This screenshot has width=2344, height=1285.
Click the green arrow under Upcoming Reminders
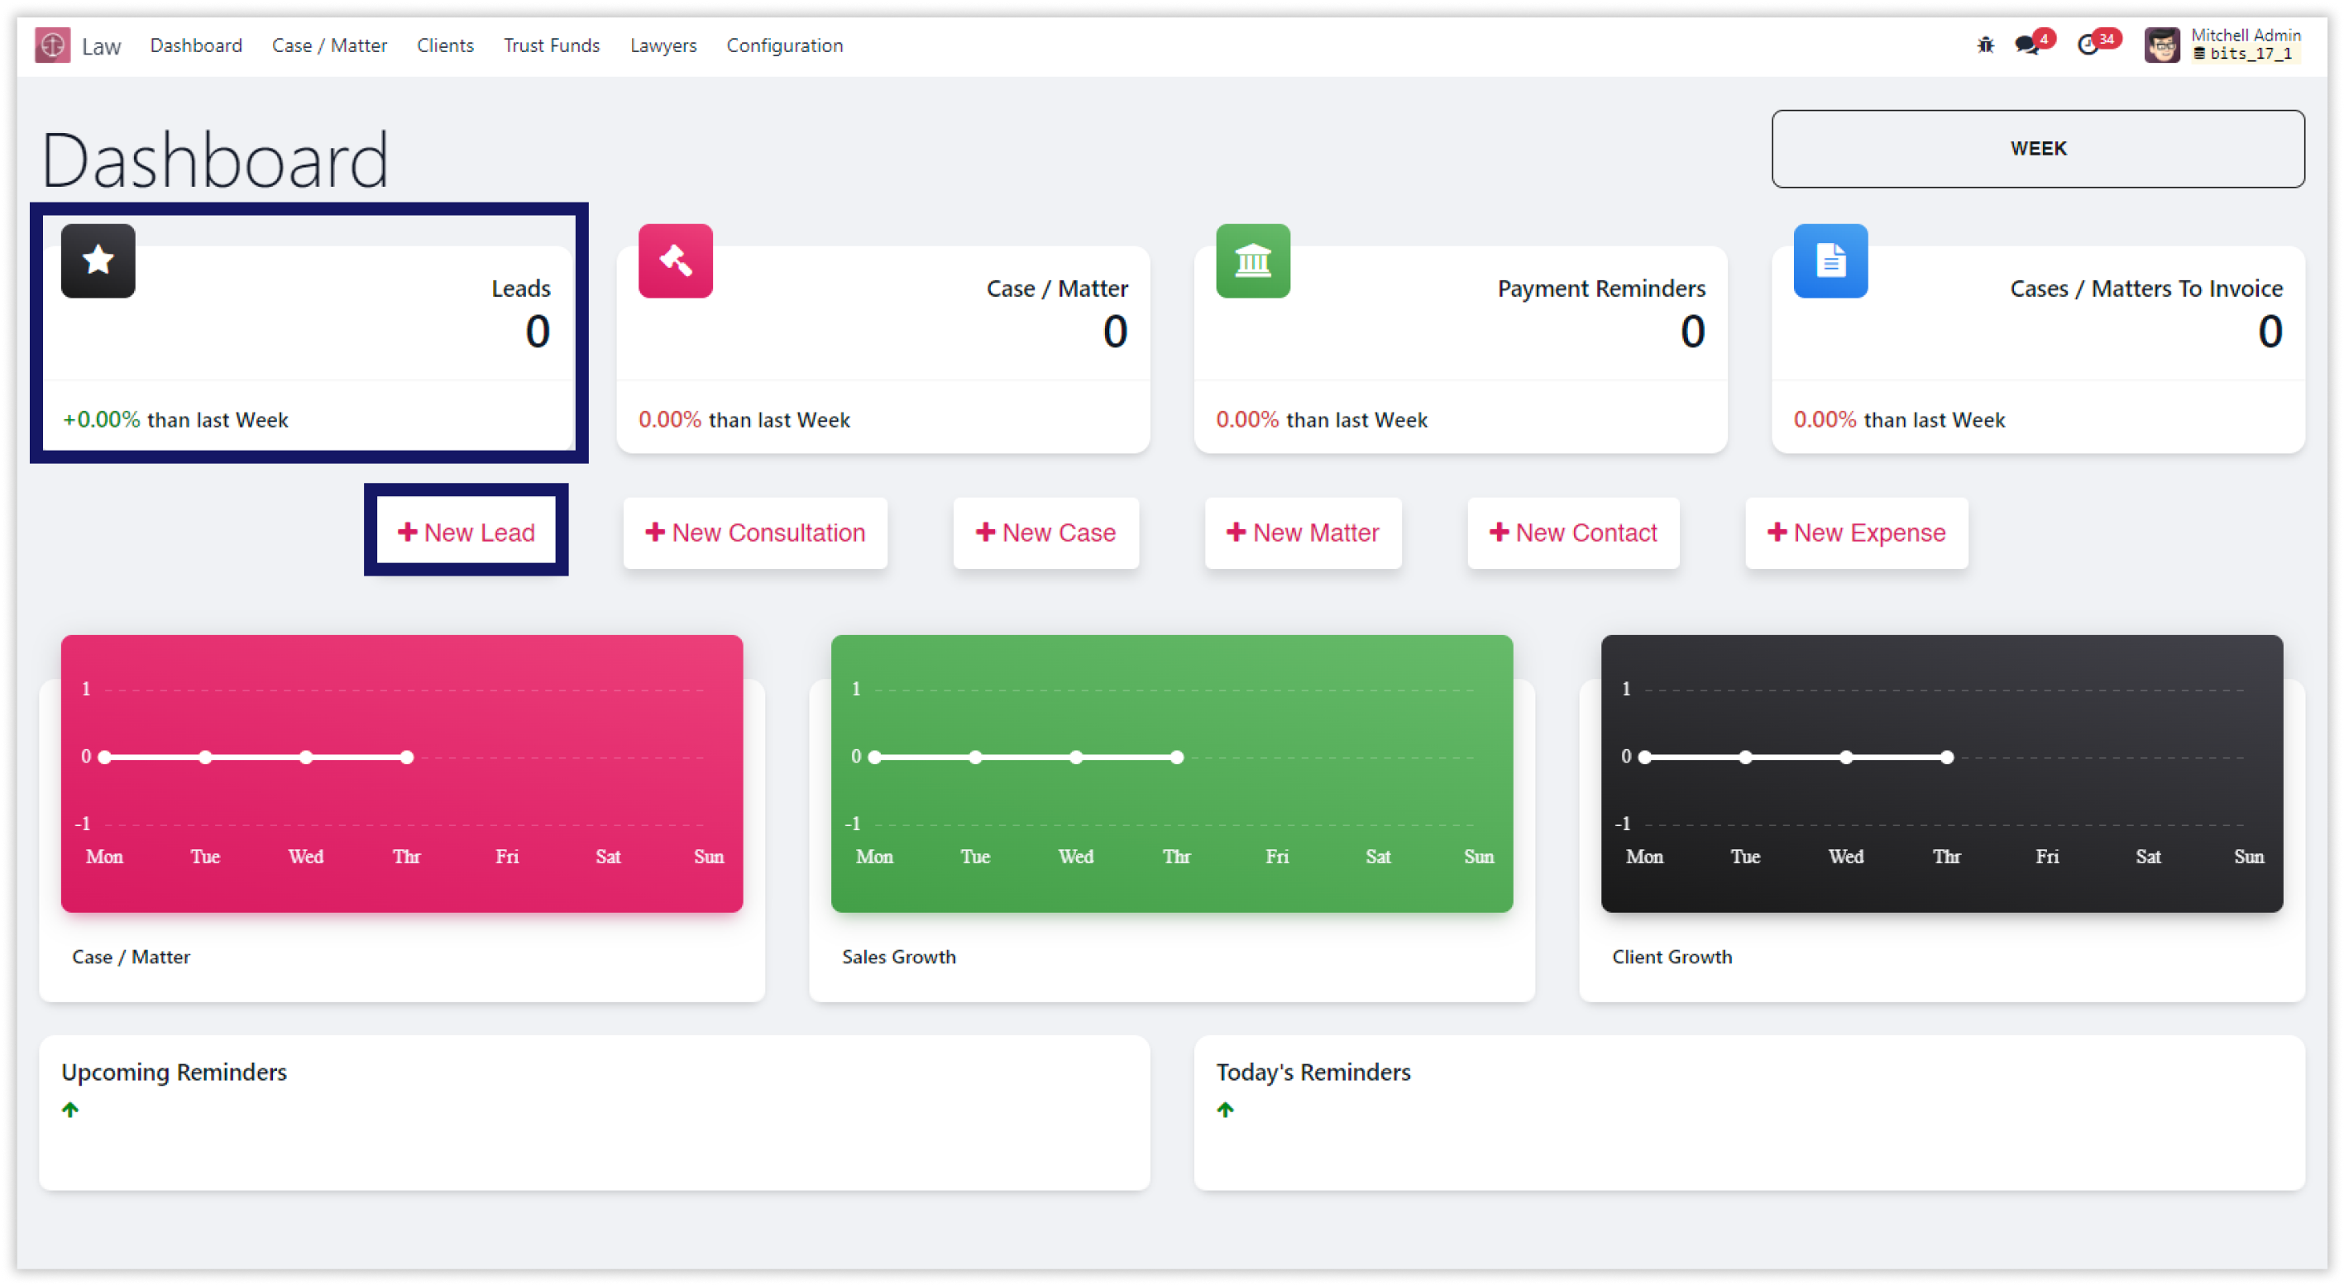[x=70, y=1110]
